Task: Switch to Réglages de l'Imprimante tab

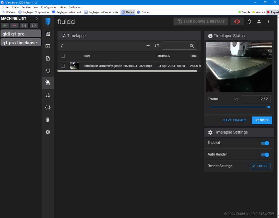Action: pyautogui.click(x=102, y=12)
